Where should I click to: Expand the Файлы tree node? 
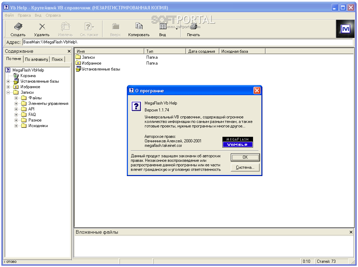click(16, 98)
